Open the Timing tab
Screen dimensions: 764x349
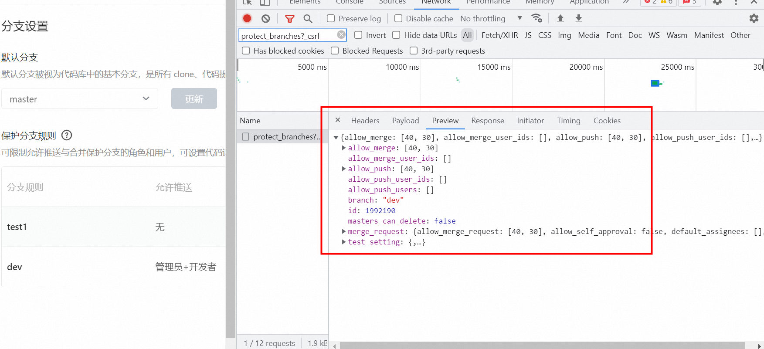(x=568, y=121)
